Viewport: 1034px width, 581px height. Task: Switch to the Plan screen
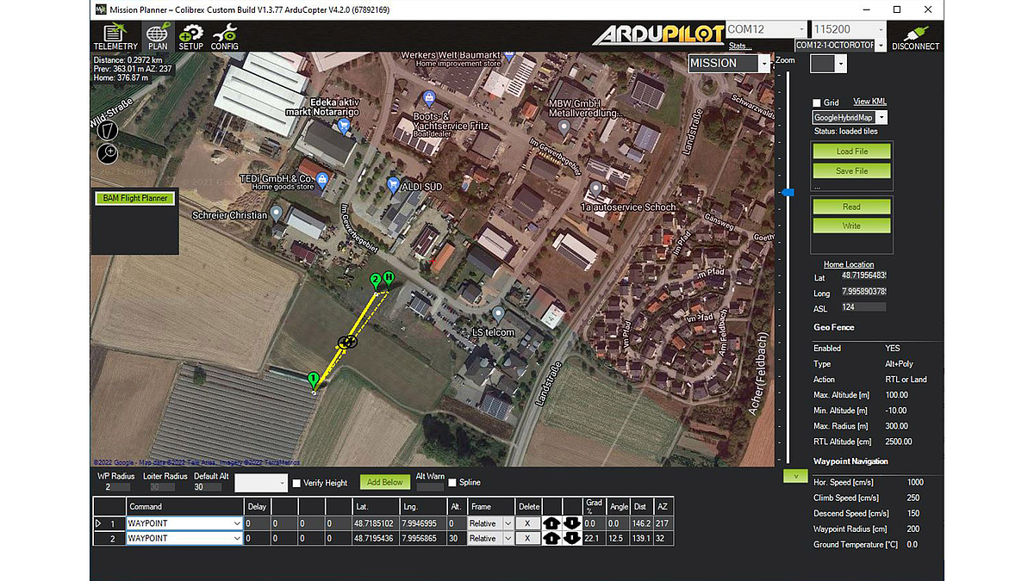pyautogui.click(x=158, y=36)
